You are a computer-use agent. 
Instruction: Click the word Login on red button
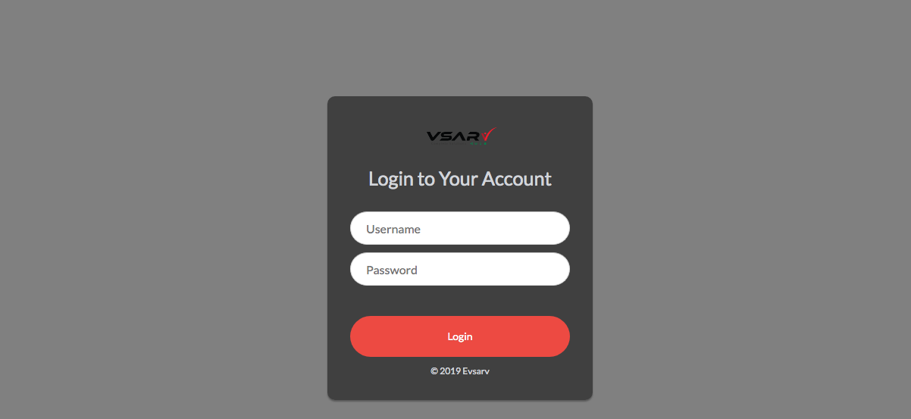click(x=460, y=336)
